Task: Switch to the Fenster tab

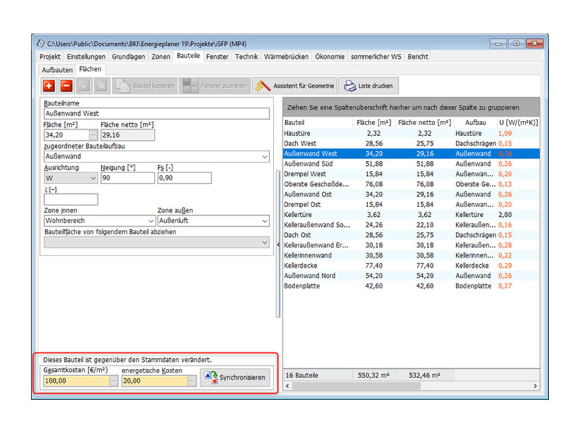Action: 217,56
